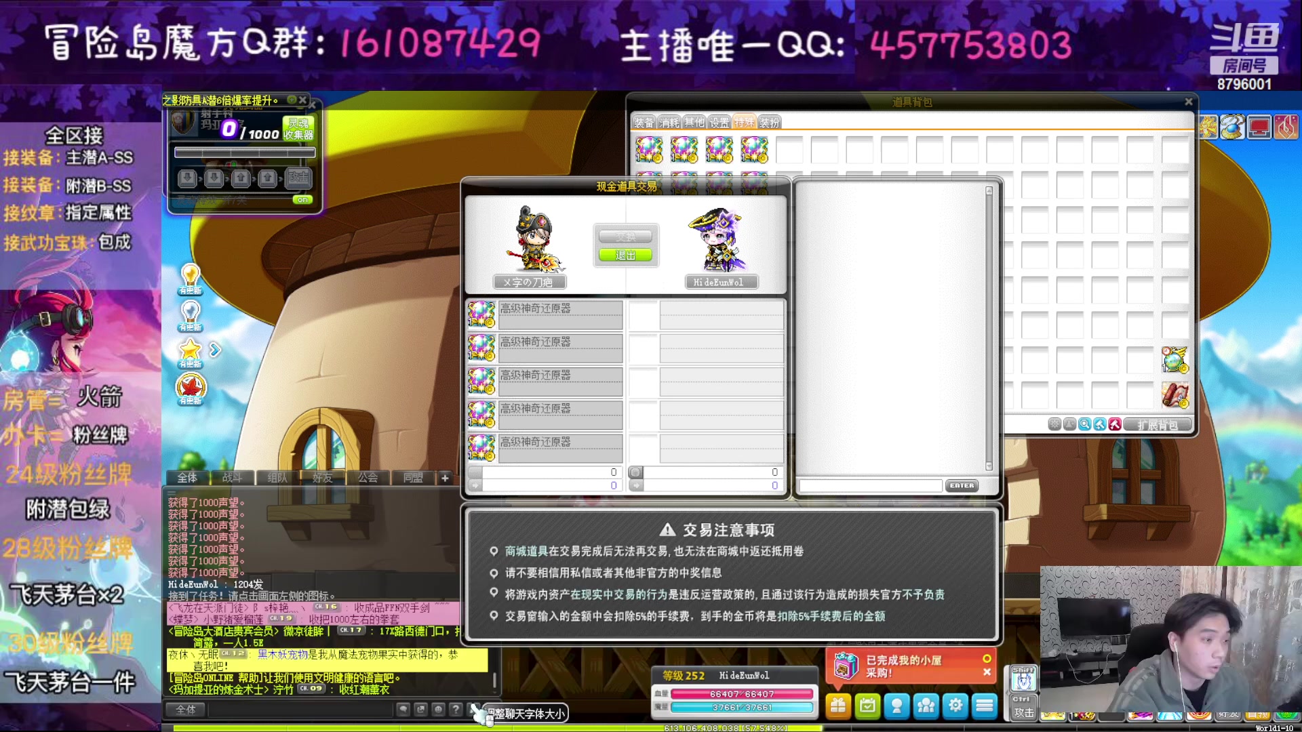Click trade chat message input field
Image resolution: width=1302 pixels, height=732 pixels.
coord(871,485)
